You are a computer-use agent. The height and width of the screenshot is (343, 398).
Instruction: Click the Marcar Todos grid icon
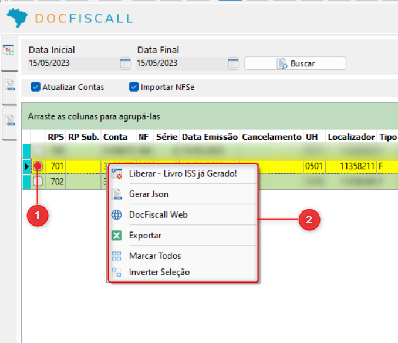(x=117, y=256)
